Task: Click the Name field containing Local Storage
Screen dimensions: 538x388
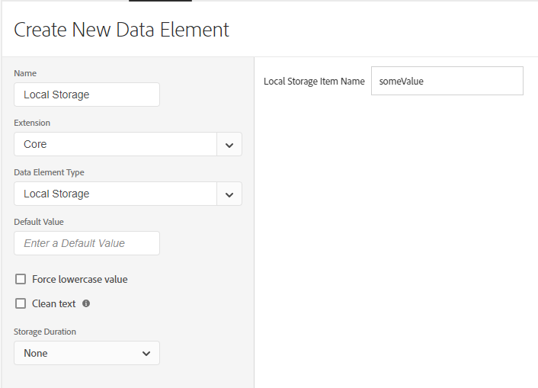Action: coord(87,95)
